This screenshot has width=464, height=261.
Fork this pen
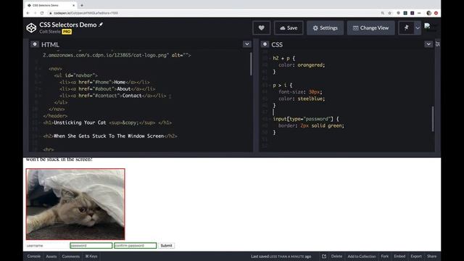pos(385,256)
